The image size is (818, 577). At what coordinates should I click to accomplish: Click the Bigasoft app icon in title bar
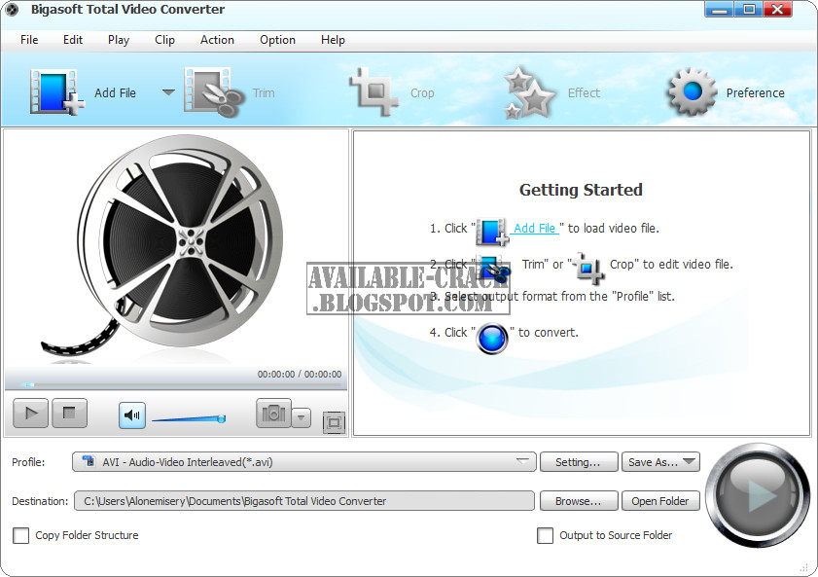pos(12,10)
